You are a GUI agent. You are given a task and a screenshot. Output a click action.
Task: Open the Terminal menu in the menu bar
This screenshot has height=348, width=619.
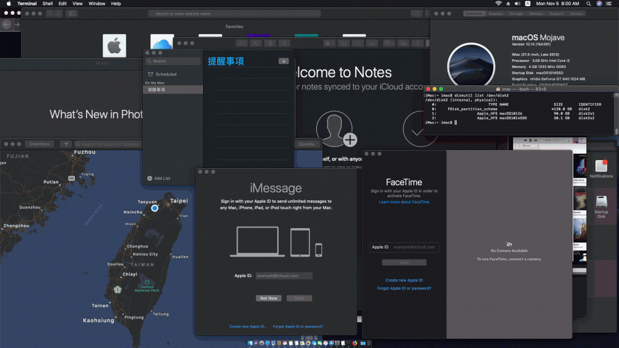[27, 4]
